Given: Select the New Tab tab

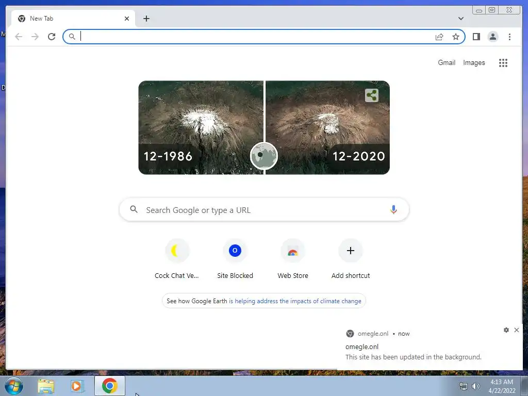Looking at the screenshot, I should (73, 19).
